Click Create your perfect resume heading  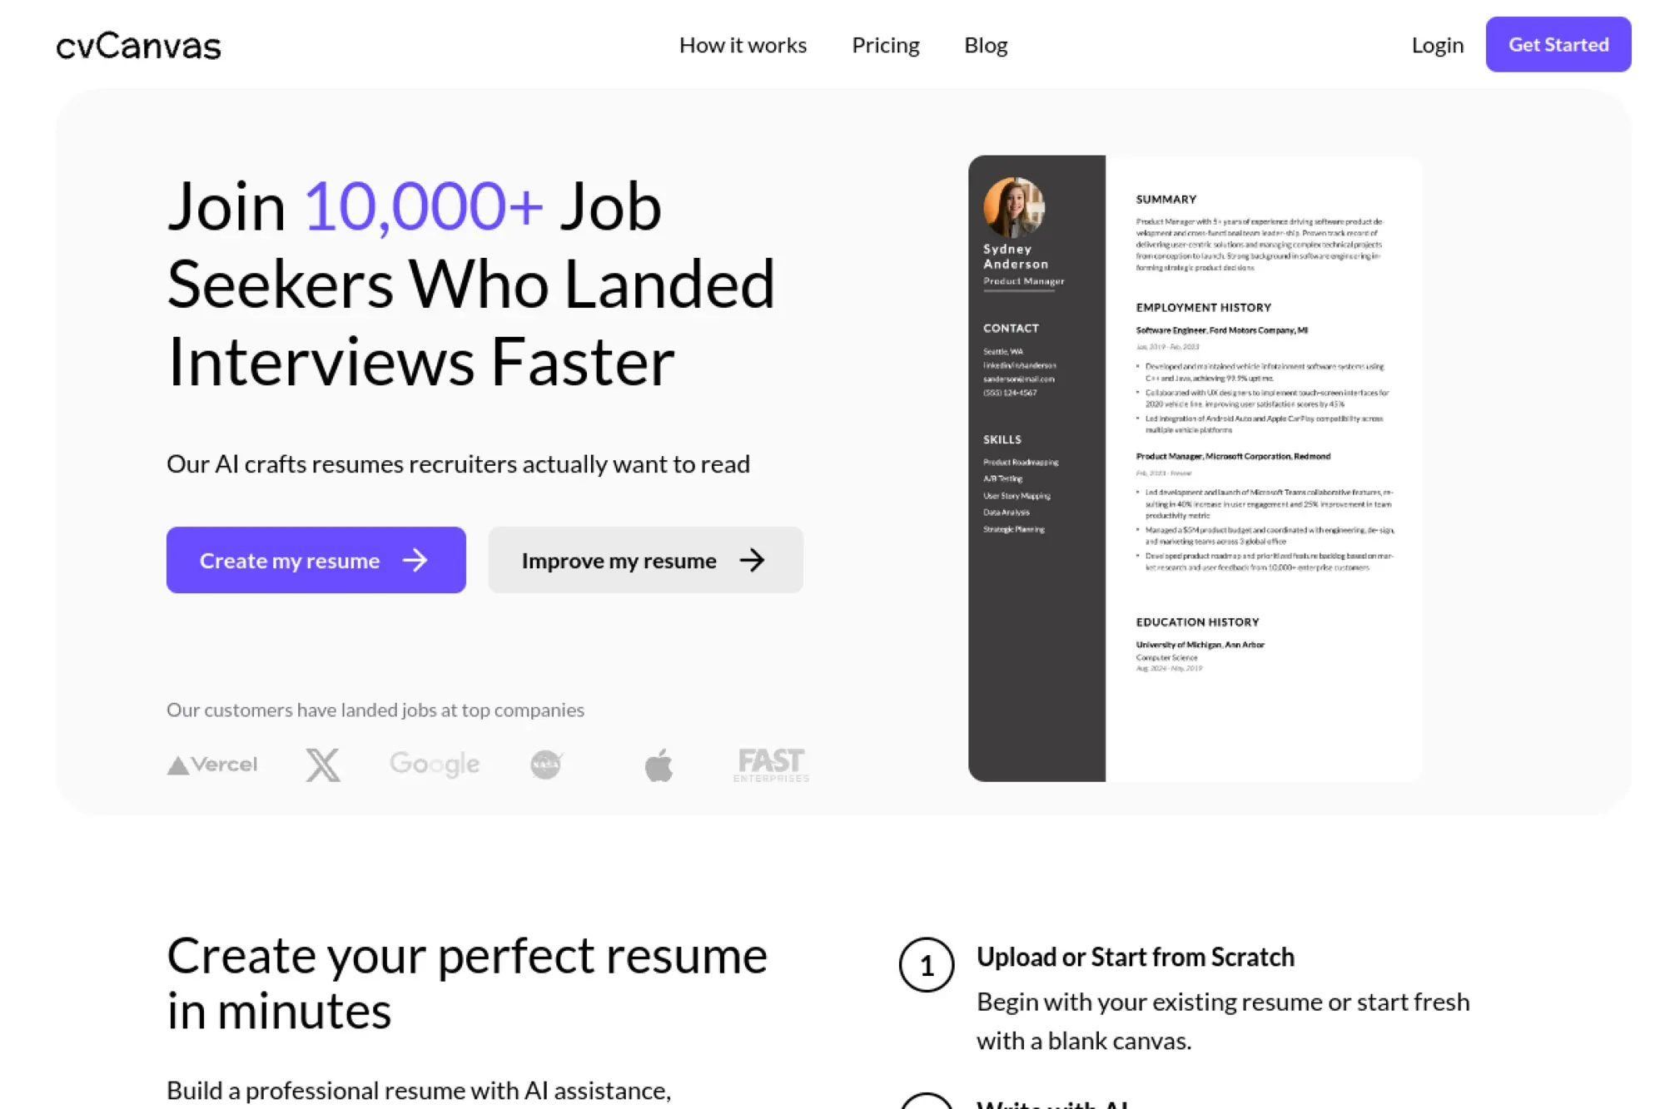pos(466,983)
